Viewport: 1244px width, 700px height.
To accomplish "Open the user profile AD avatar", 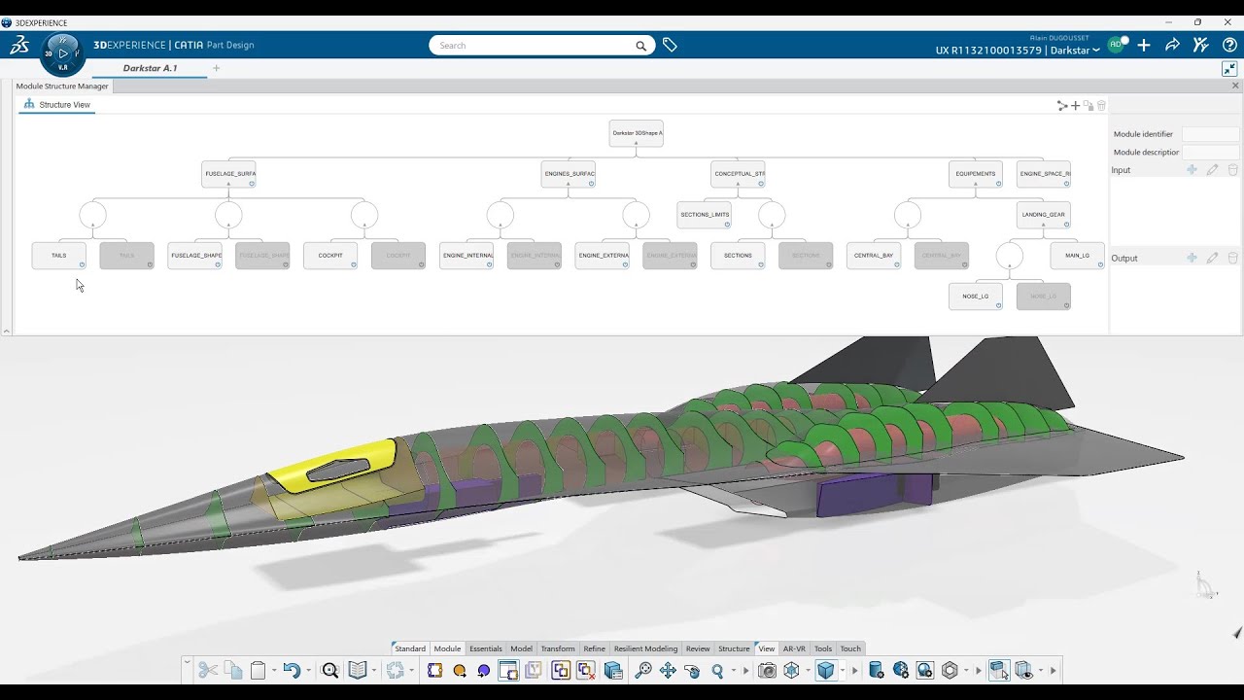I will (x=1115, y=45).
